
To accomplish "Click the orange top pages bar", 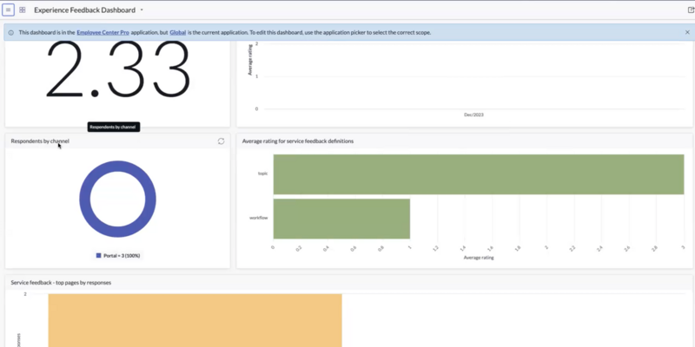I will (x=195, y=320).
